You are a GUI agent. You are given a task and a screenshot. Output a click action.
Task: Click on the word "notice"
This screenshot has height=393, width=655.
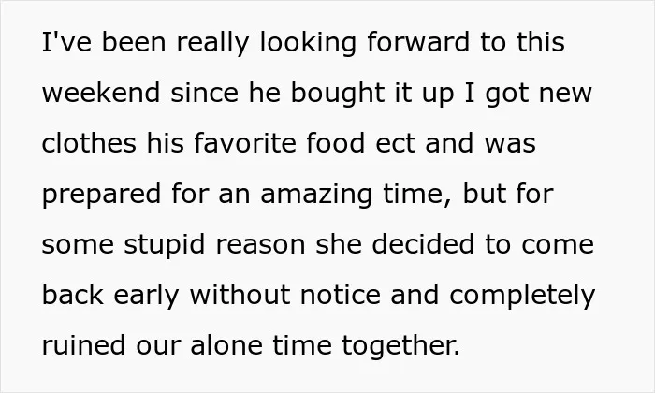pyautogui.click(x=341, y=295)
